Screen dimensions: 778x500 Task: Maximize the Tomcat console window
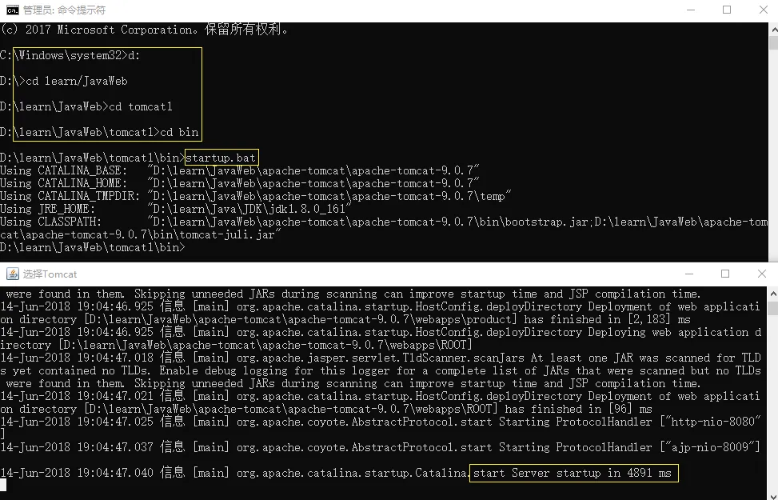[x=725, y=274]
